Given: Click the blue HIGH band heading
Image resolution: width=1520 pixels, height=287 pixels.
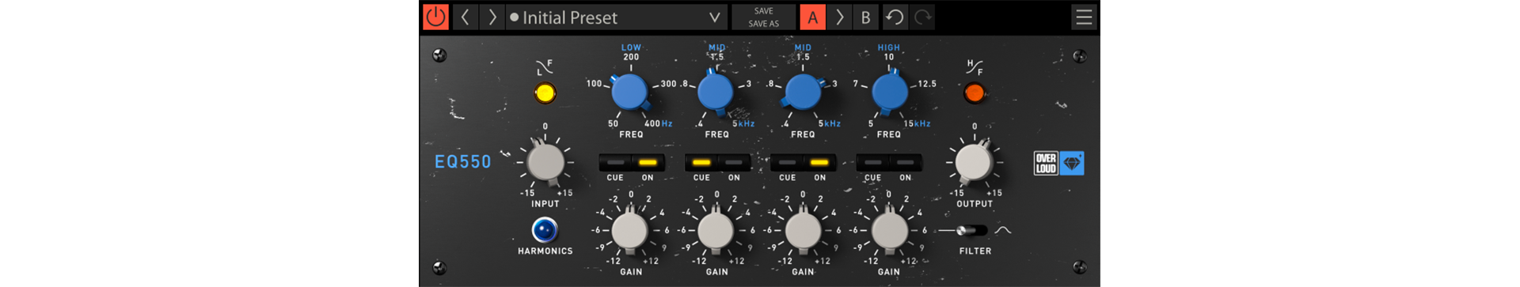Looking at the screenshot, I should (889, 47).
